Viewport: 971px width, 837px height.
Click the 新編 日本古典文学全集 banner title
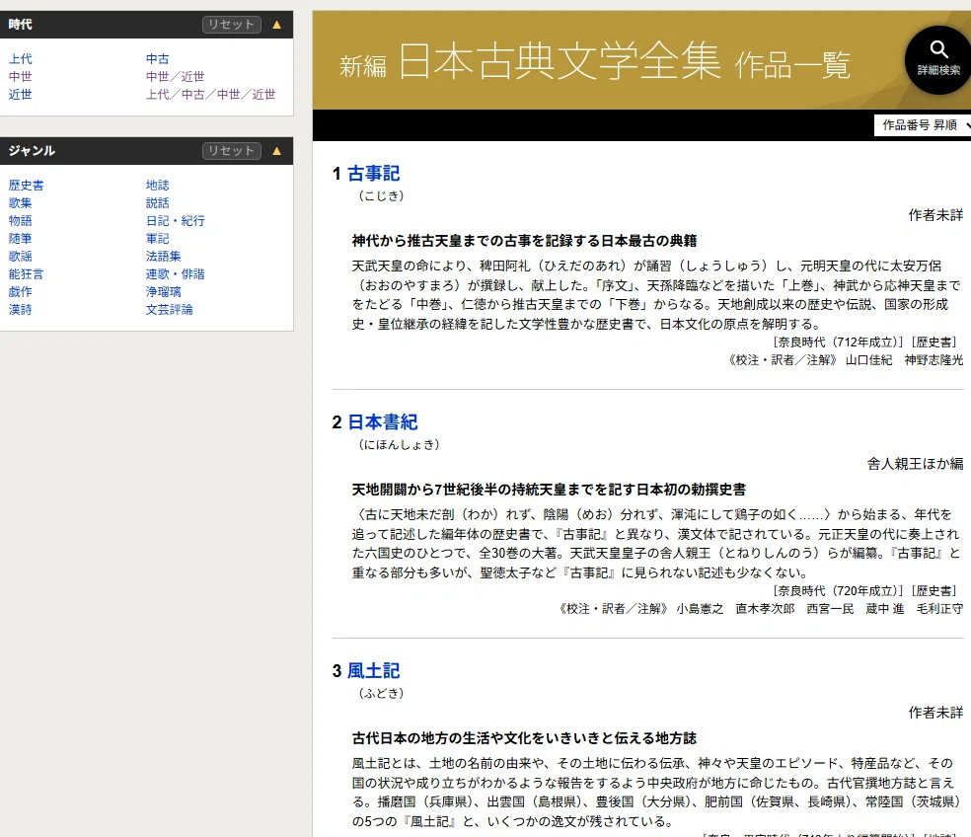[594, 62]
